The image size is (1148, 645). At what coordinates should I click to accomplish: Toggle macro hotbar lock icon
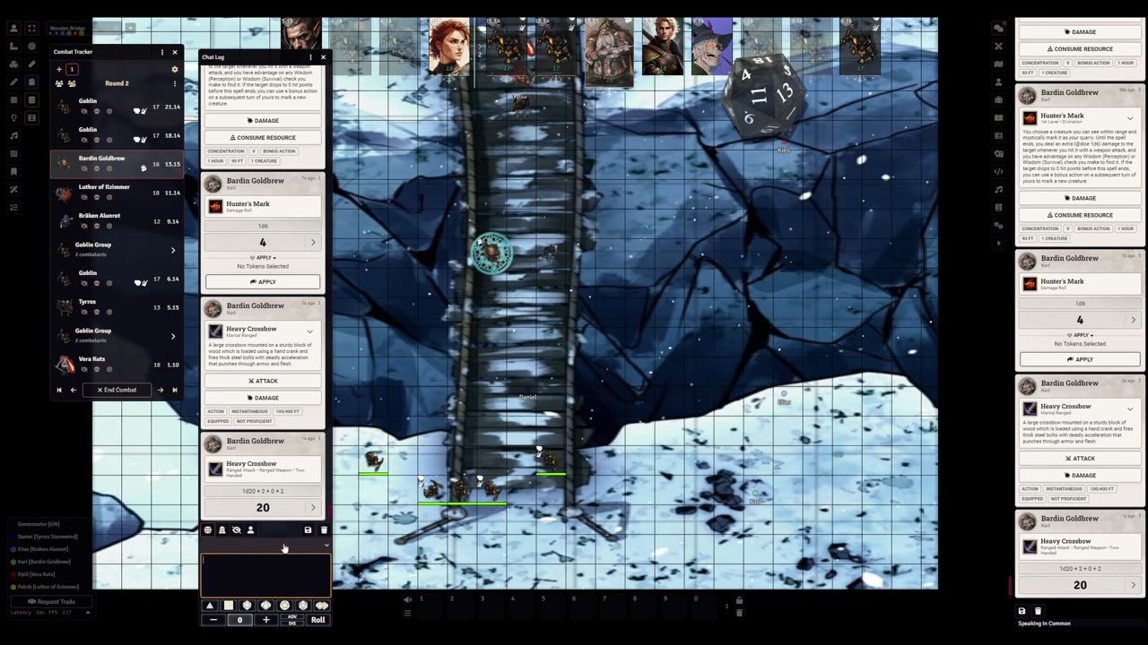tap(739, 600)
